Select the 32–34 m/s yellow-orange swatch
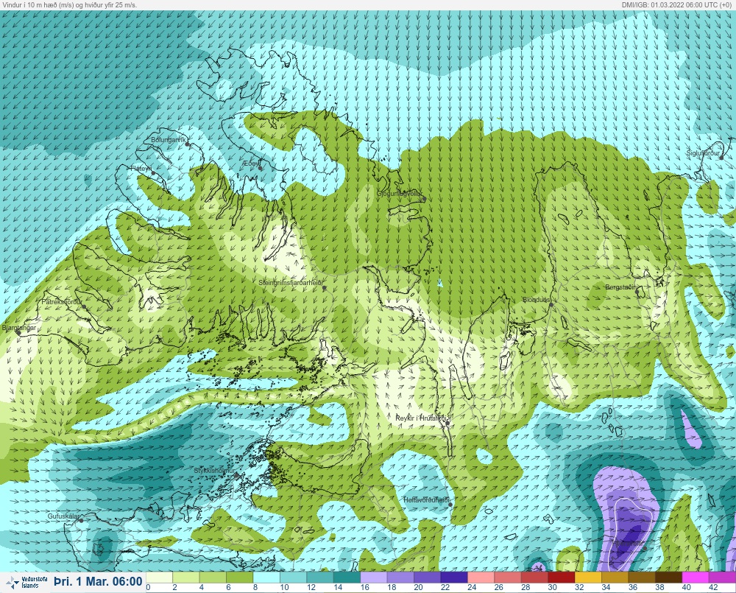Viewport: 736px width, 593px height. (x=587, y=577)
